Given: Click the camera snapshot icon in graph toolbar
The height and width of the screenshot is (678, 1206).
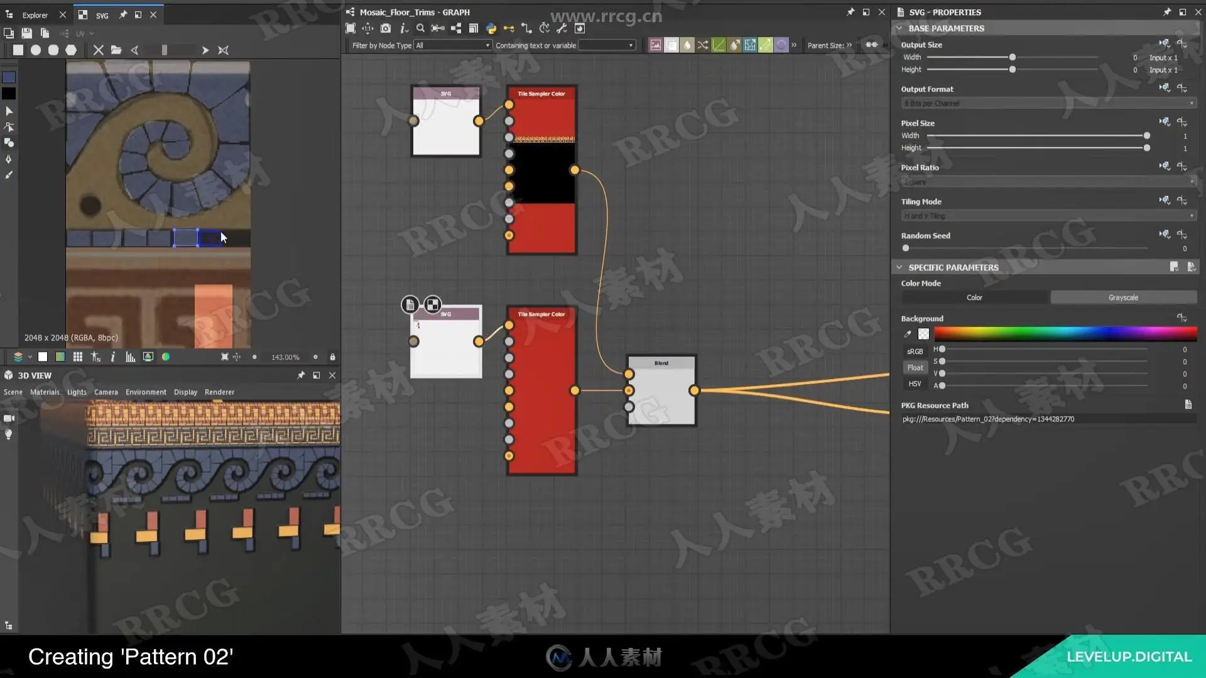Looking at the screenshot, I should (x=386, y=28).
